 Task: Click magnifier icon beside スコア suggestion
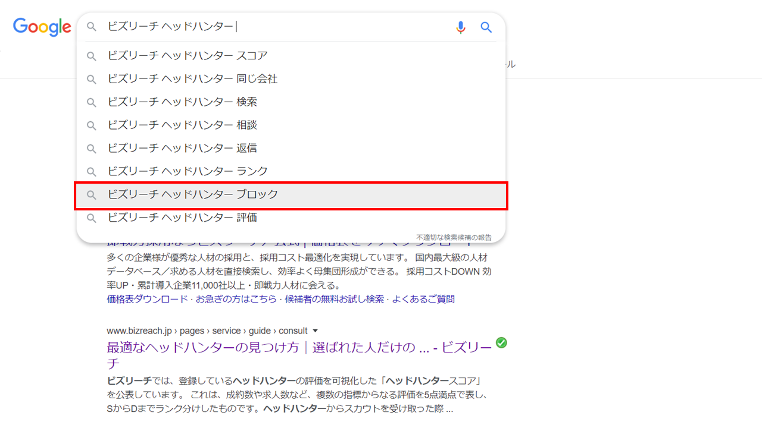[92, 56]
